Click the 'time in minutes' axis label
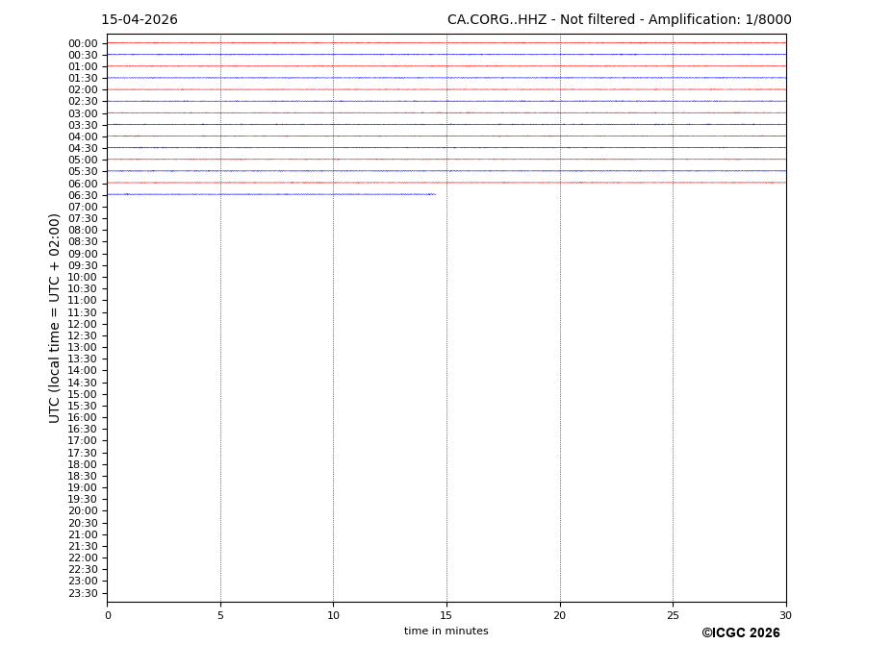This screenshot has width=892, height=669. click(446, 632)
